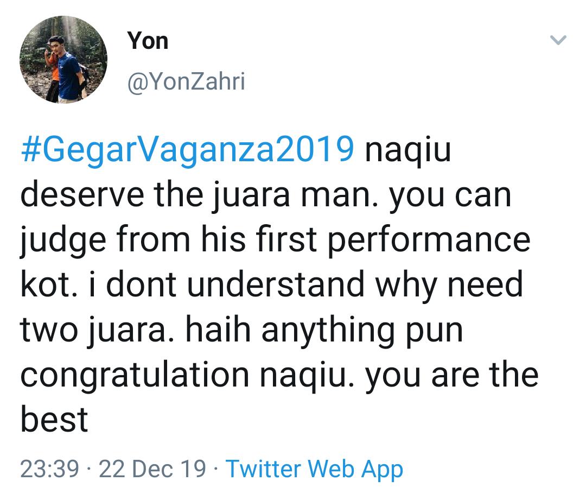Image resolution: width=586 pixels, height=500 pixels.
Task: Click the phrase 'you are the'
Action: click(x=452, y=376)
